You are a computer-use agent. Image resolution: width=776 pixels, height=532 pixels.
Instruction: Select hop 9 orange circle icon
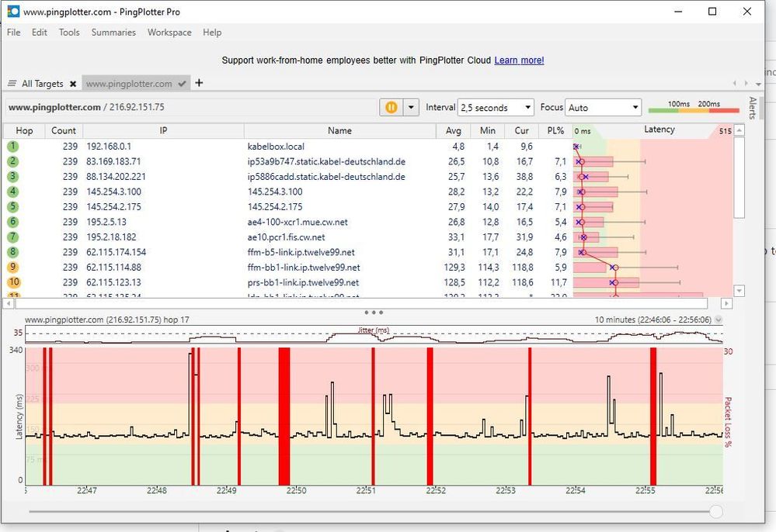pyautogui.click(x=13, y=268)
